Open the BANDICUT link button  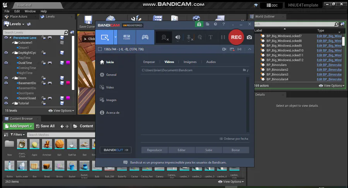tap(115, 150)
